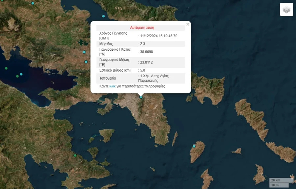Image resolution: width=296 pixels, height=189 pixels.
Task: Follow the 'κλικ' link for more information
Action: click(112, 86)
